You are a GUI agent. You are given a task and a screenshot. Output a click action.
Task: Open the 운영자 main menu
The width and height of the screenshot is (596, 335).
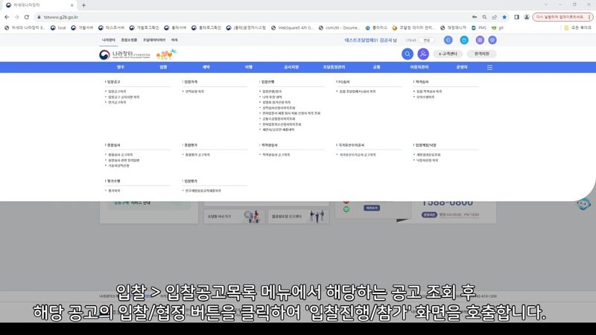tap(462, 67)
